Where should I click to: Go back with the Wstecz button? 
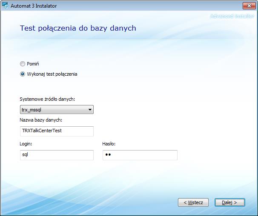coord(193,202)
